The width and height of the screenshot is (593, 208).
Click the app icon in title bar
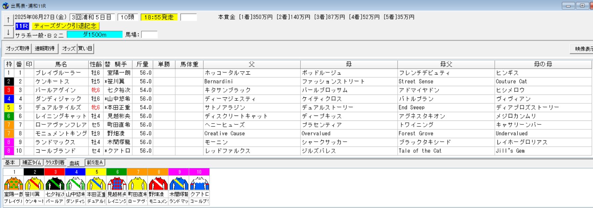click(x=5, y=6)
